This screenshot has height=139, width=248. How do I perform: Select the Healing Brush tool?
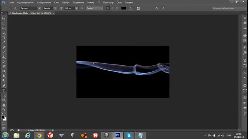pyautogui.click(x=4, y=47)
